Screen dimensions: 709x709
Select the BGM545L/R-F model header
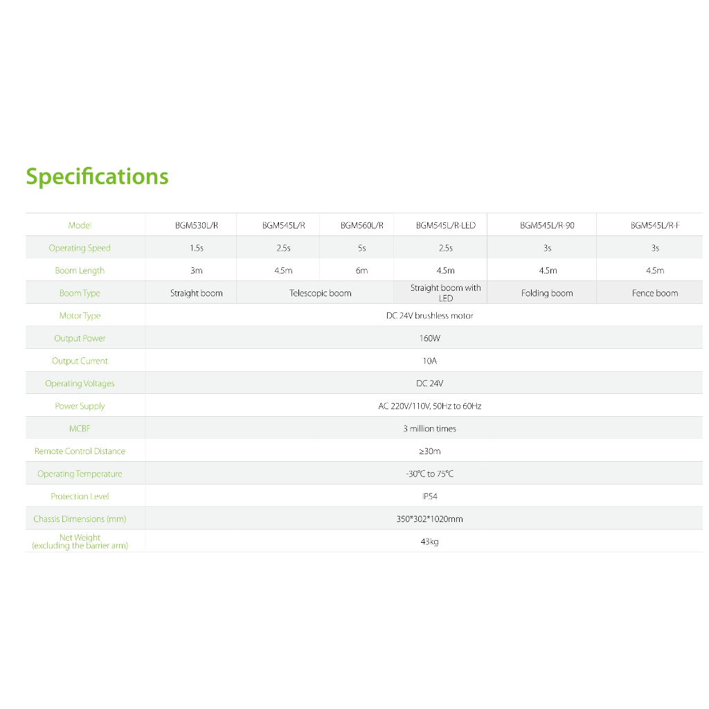[654, 225]
